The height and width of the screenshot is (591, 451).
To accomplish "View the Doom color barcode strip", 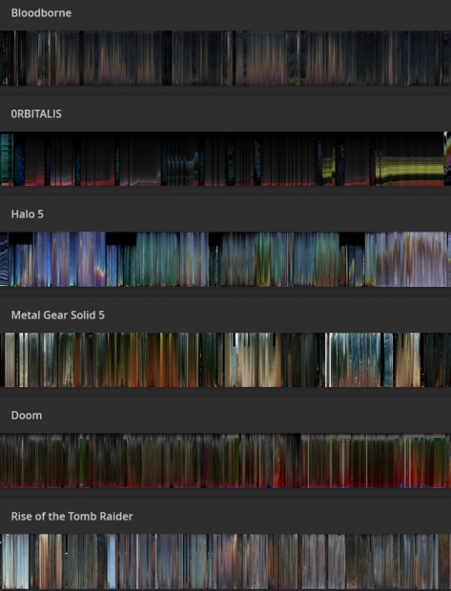I will (225, 460).
